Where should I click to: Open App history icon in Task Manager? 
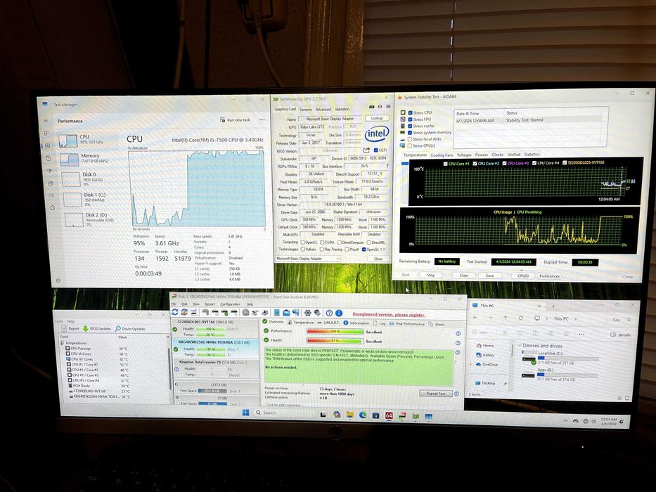pyautogui.click(x=49, y=158)
